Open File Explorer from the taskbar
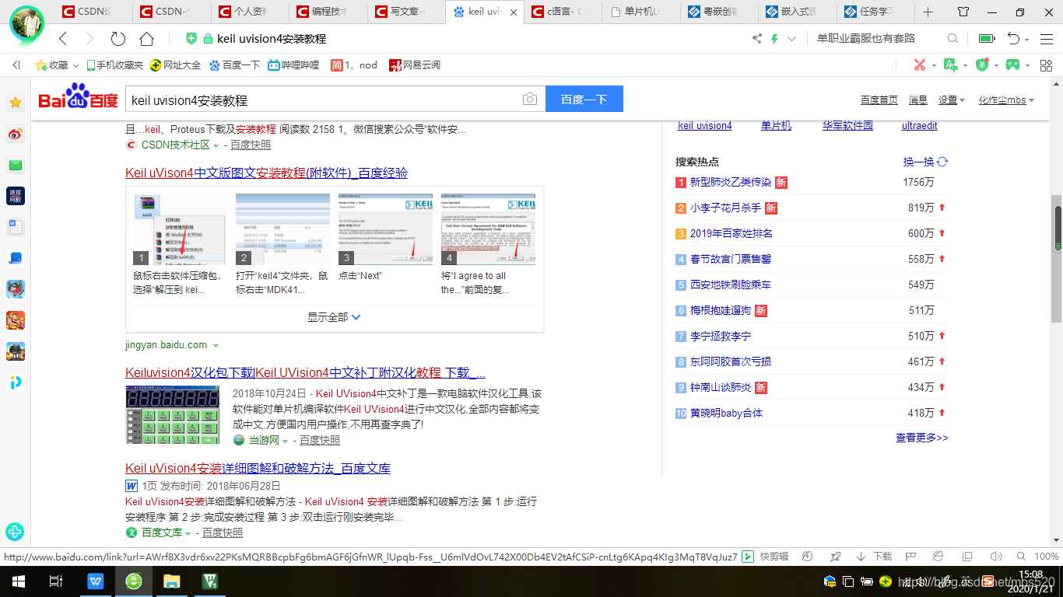The height and width of the screenshot is (597, 1063). coord(172,581)
